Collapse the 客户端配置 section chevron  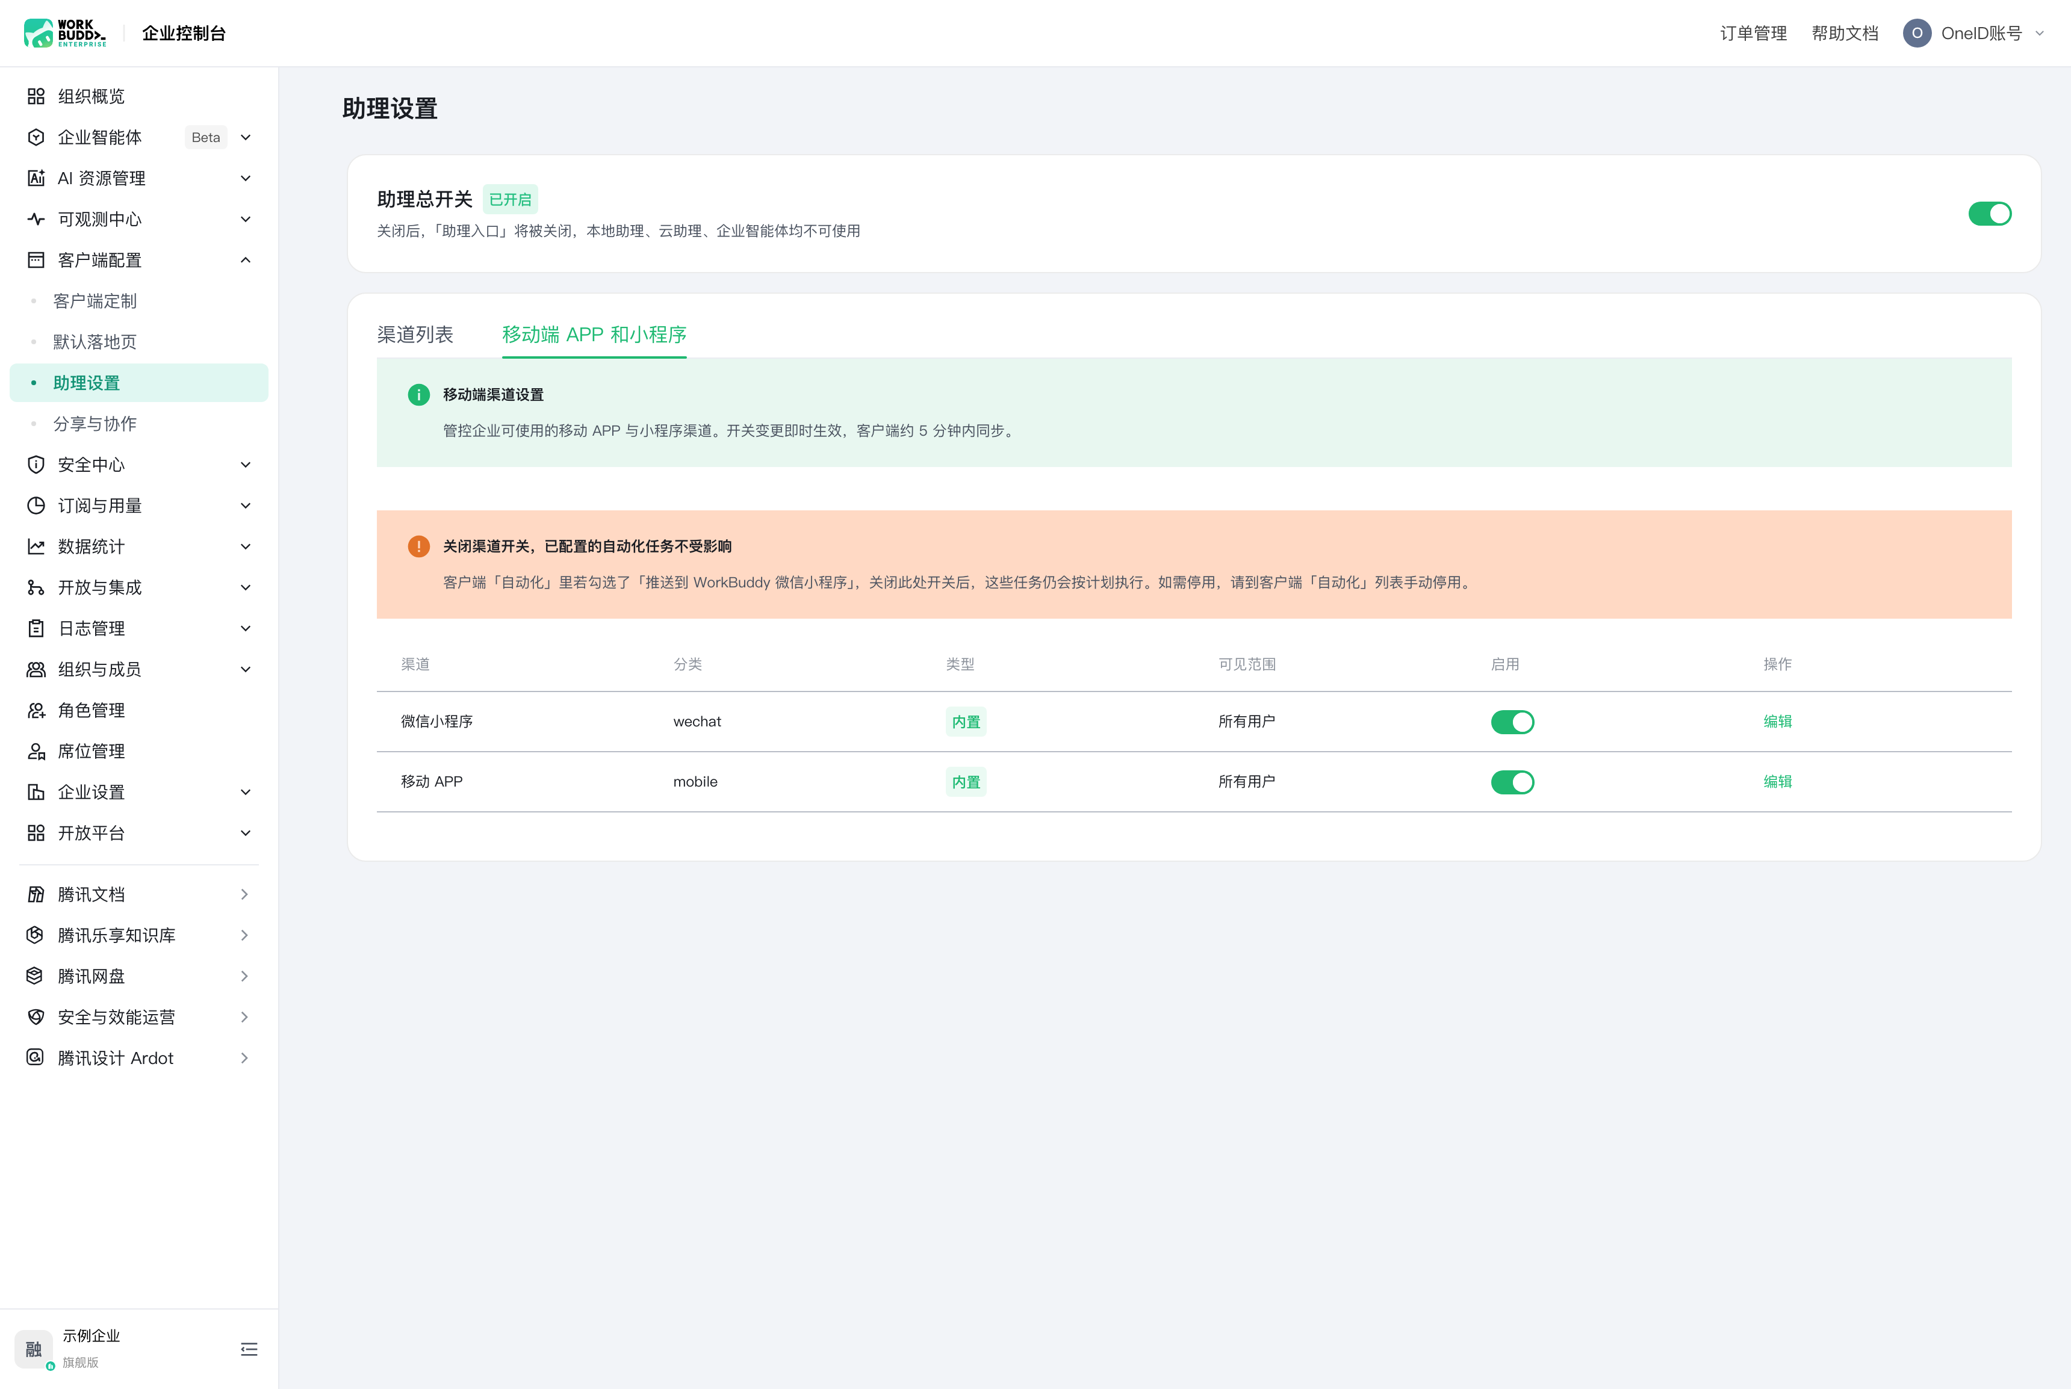pyautogui.click(x=246, y=259)
